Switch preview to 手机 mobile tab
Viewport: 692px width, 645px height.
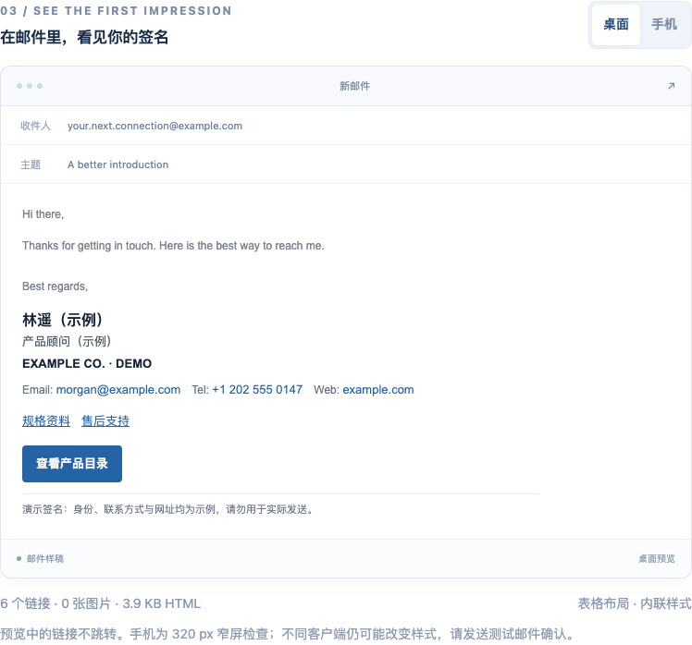coord(663,25)
